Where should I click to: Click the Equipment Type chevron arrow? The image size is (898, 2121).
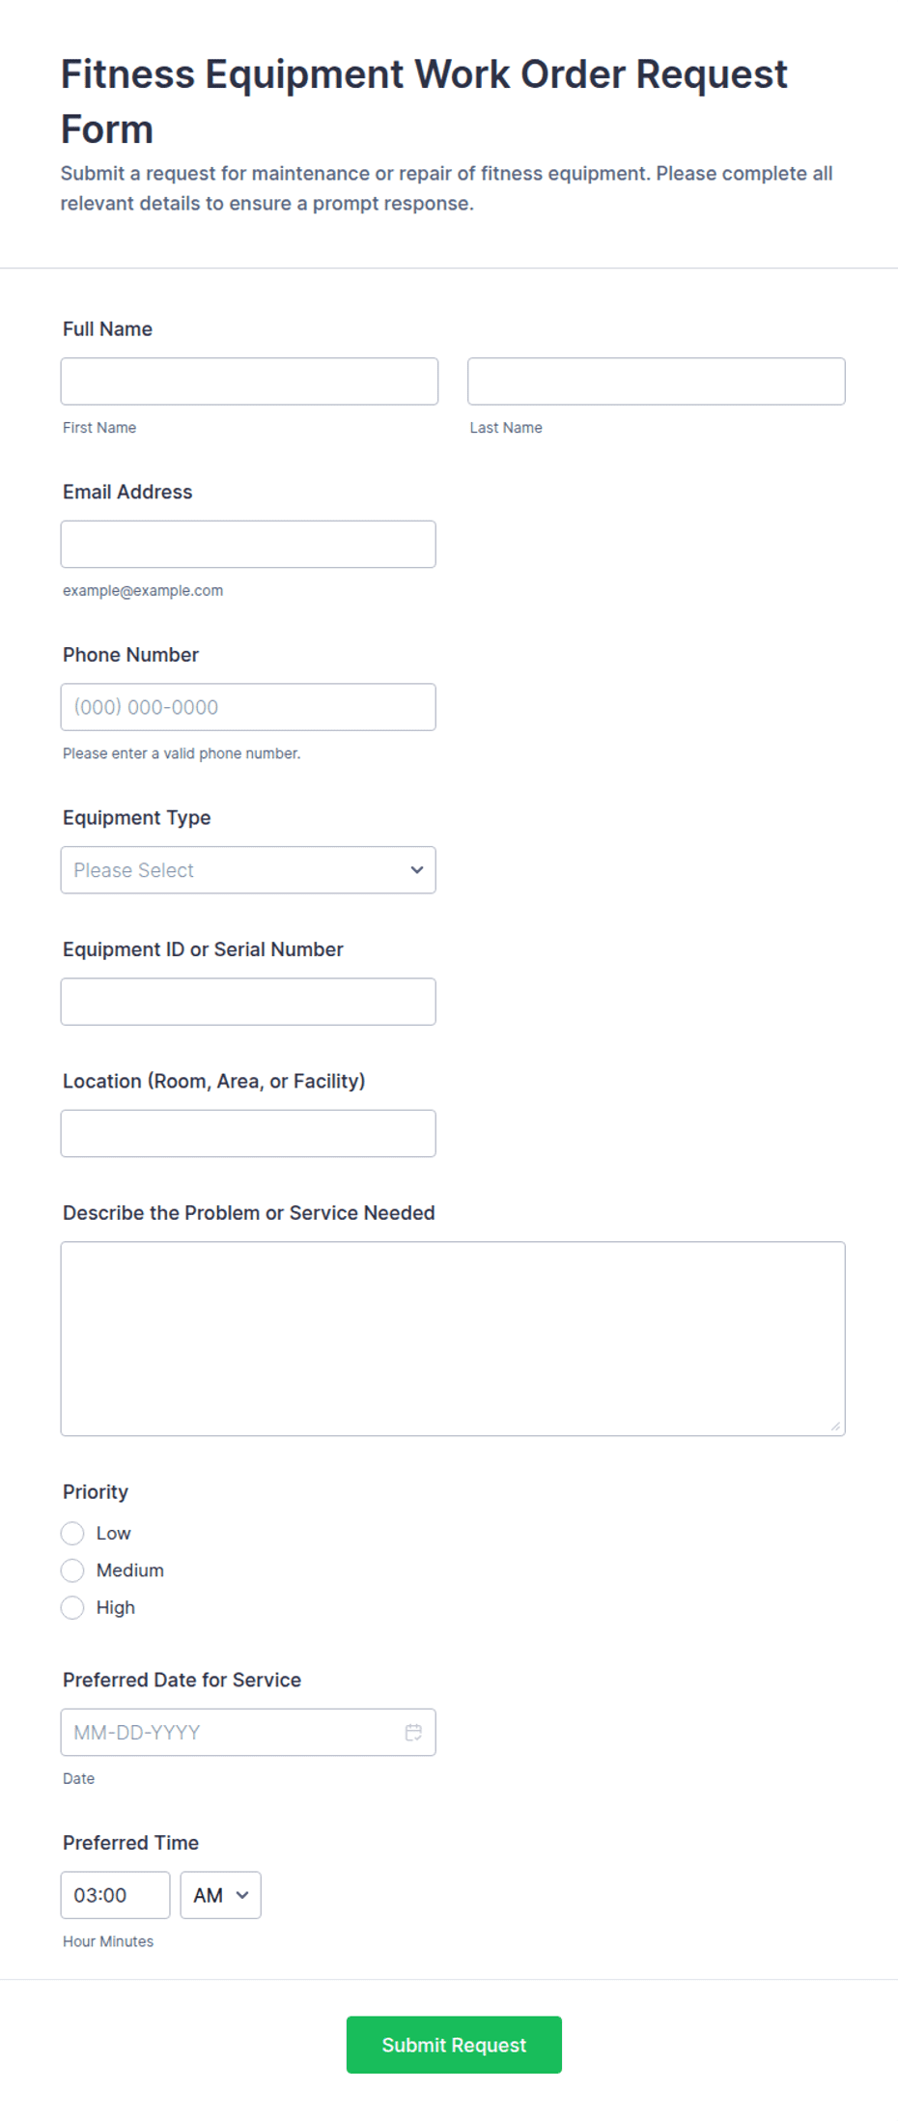(x=417, y=870)
